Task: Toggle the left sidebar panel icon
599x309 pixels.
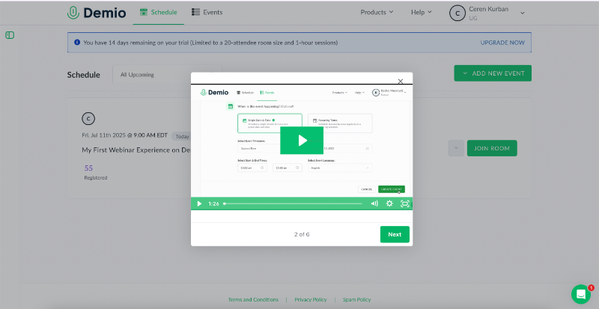Action: click(x=10, y=35)
